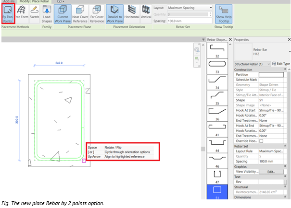
Task: Collapse the Structural properties group
Action: tap(285, 187)
